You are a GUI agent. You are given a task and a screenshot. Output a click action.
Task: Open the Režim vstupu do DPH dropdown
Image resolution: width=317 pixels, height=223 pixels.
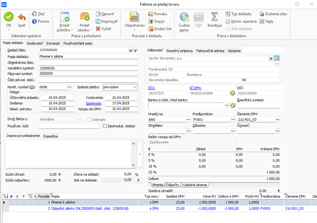tap(235, 142)
